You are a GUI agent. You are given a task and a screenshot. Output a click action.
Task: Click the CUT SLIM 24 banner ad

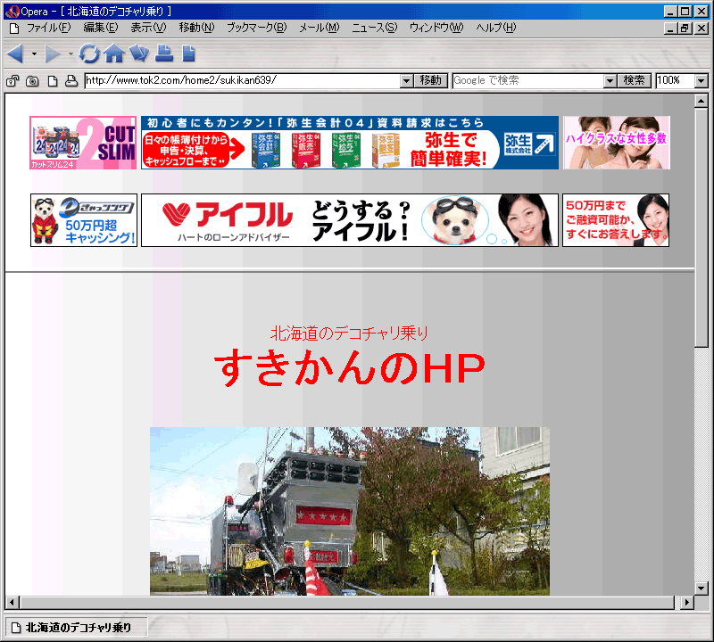[x=83, y=143]
